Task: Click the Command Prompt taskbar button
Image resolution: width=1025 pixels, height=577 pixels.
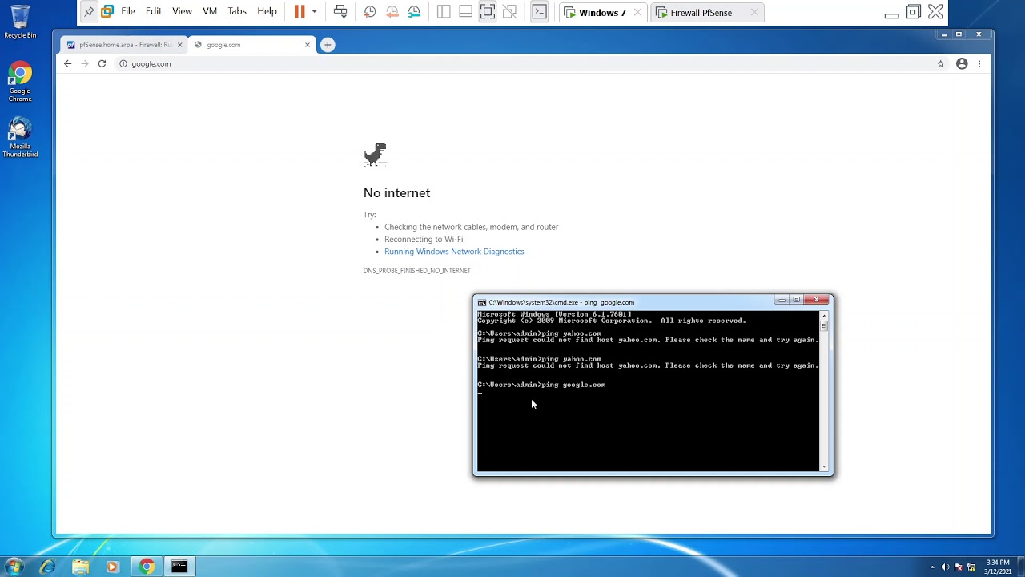Action: 179,567
